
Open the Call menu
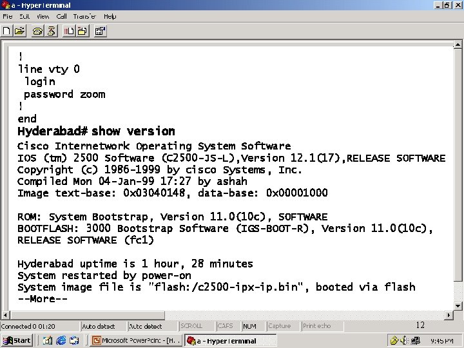(62, 16)
